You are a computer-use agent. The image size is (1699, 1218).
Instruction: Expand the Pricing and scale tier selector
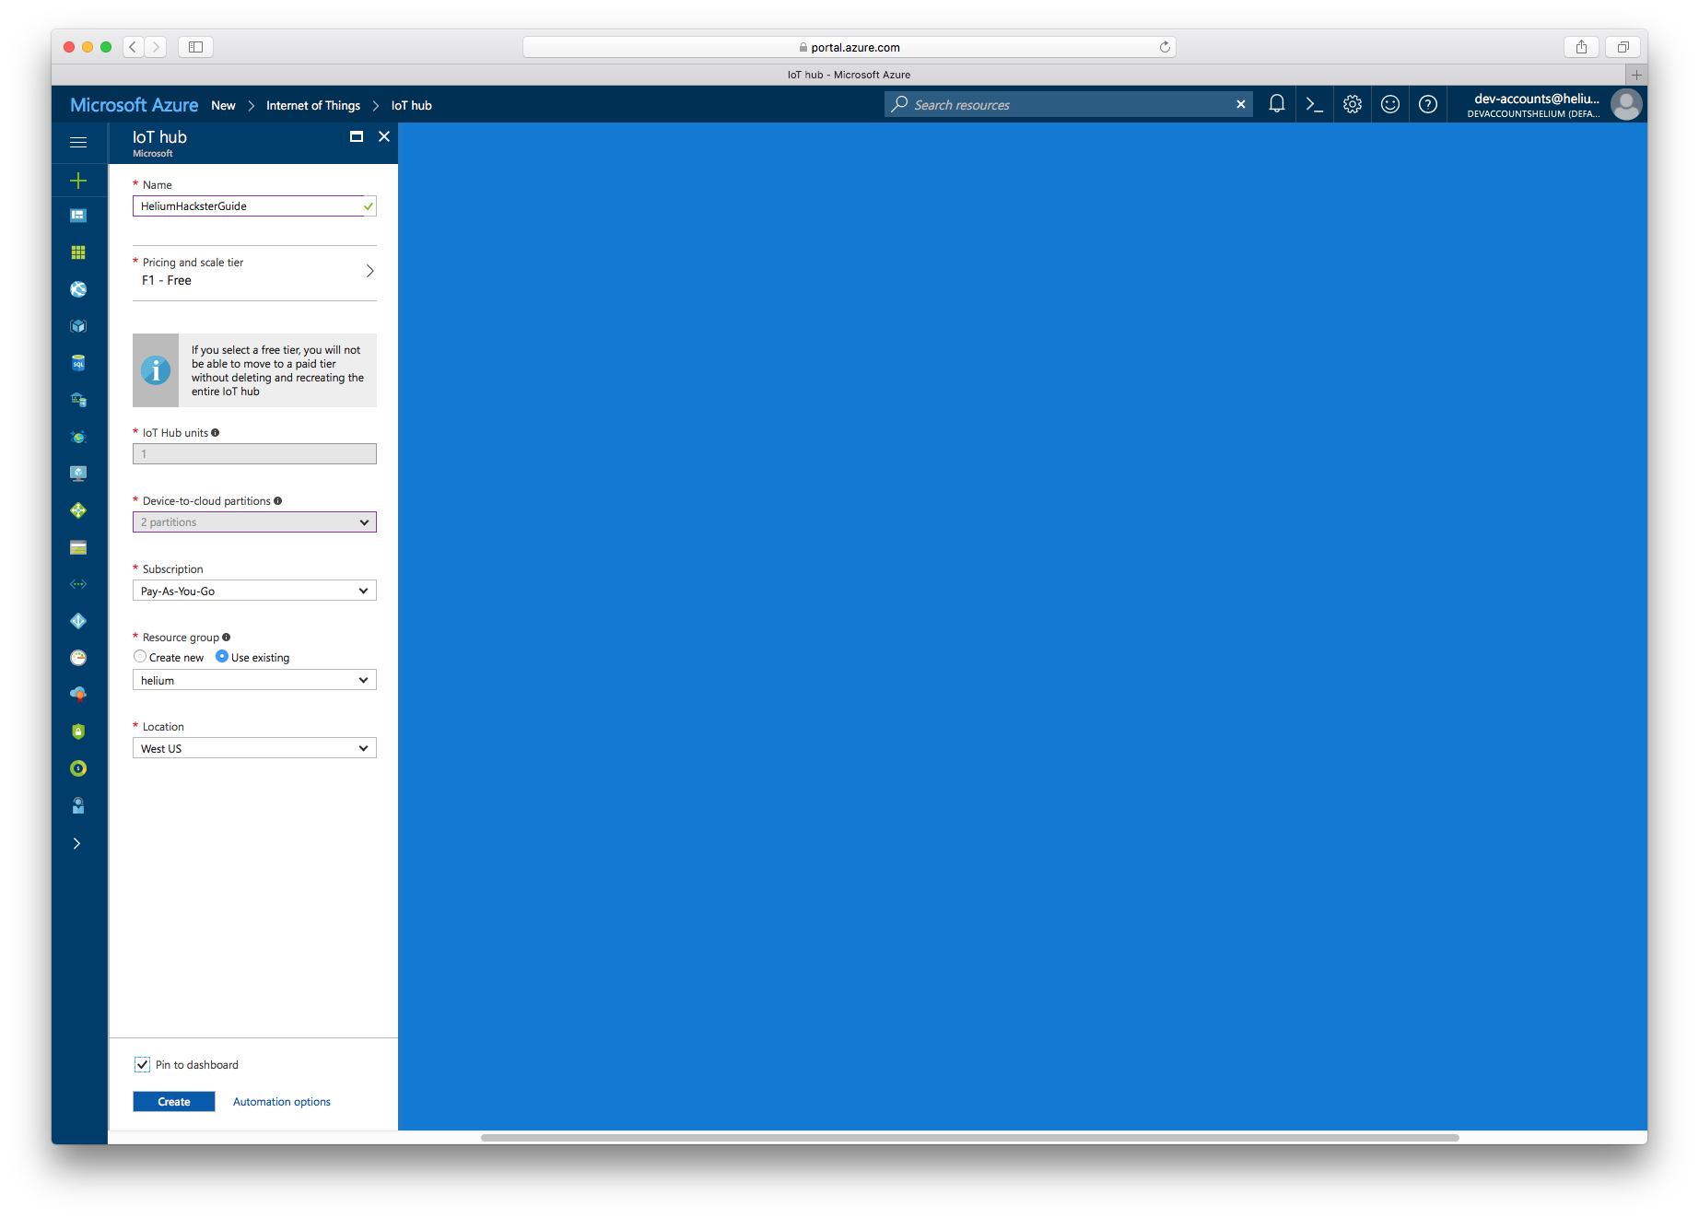pyautogui.click(x=254, y=271)
